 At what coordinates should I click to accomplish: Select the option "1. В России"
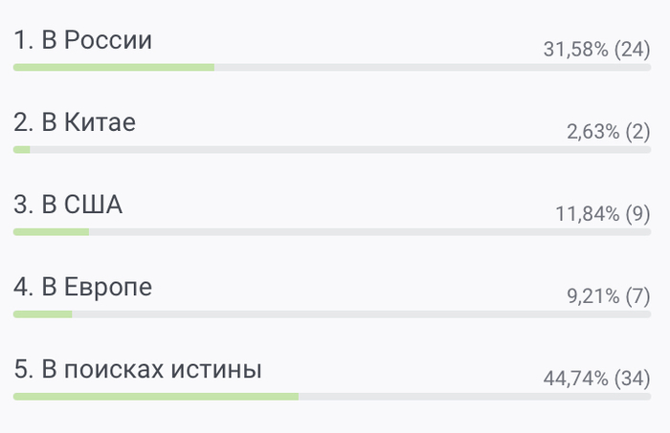[83, 40]
